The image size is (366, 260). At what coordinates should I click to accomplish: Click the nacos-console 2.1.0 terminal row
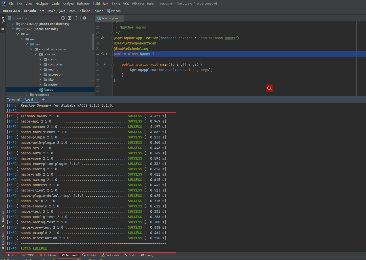pyautogui.click(x=86, y=206)
